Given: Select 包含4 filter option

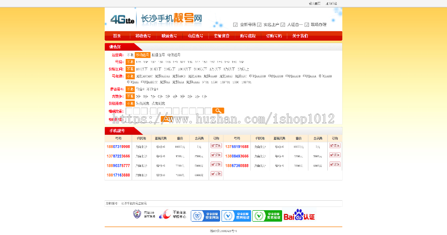Looking at the screenshot, I should [140, 89].
